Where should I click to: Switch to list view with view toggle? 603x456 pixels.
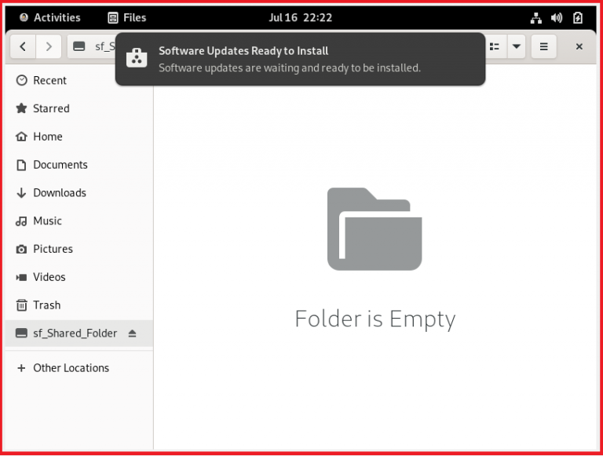click(x=495, y=46)
